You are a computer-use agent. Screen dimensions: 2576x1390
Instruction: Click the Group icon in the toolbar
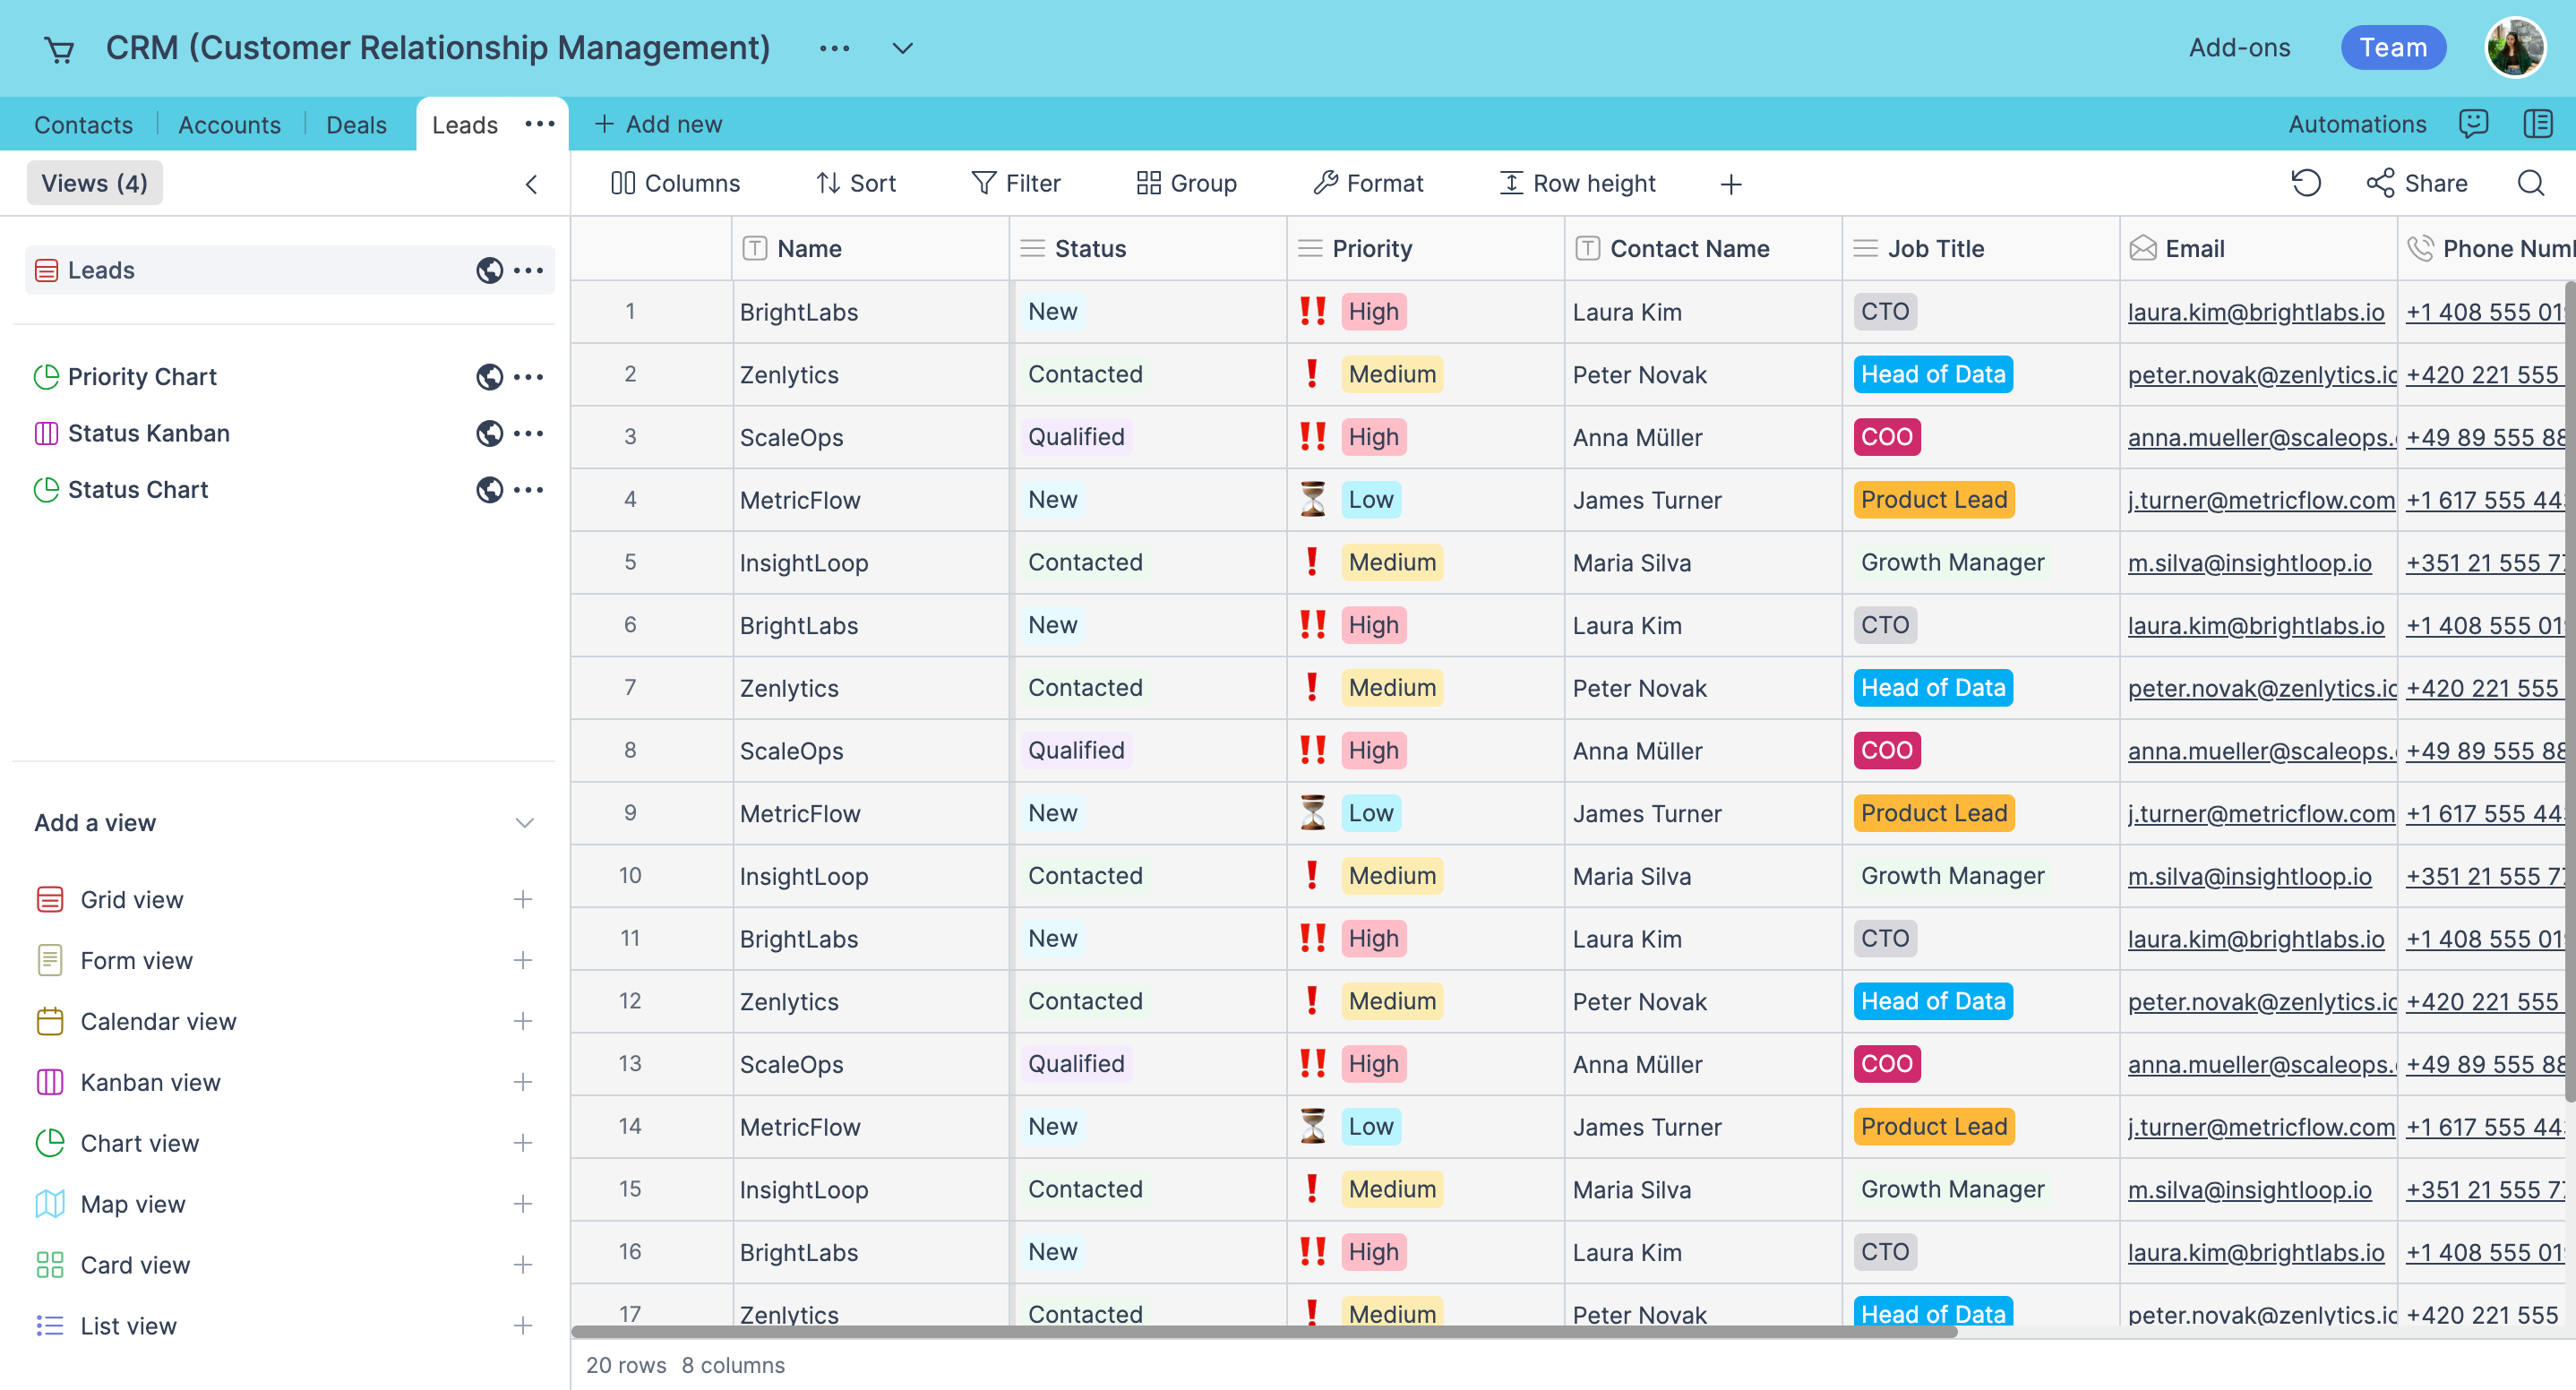pos(1148,183)
